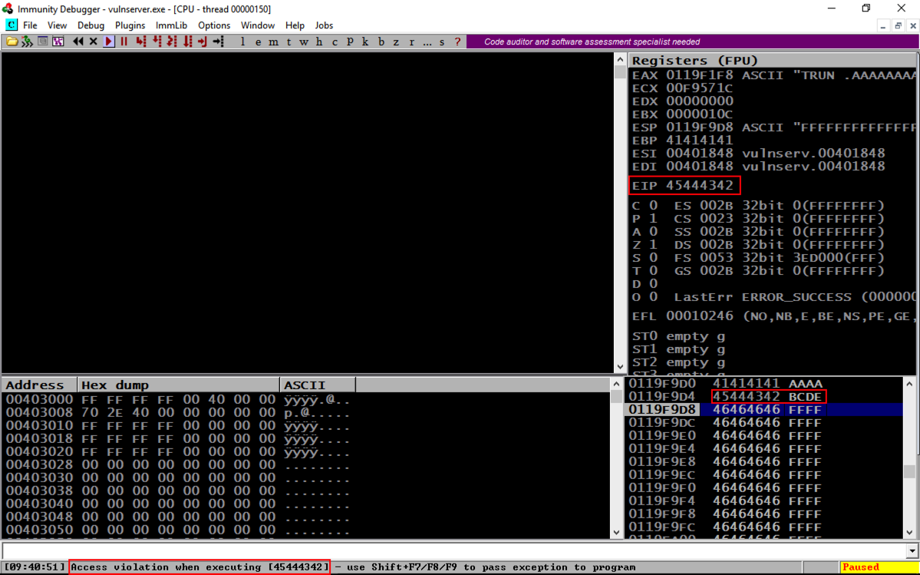This screenshot has height=575, width=920.
Task: Click the Trace over toolbar icon
Action: click(x=188, y=41)
